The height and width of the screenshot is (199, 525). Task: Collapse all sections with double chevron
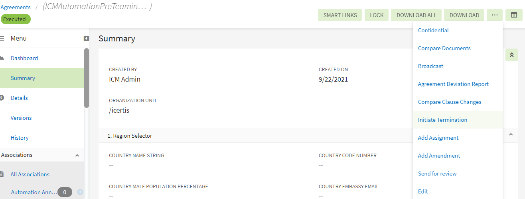point(511,55)
